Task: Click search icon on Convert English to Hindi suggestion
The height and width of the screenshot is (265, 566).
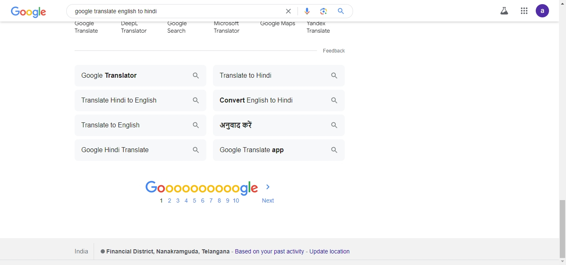Action: click(334, 100)
